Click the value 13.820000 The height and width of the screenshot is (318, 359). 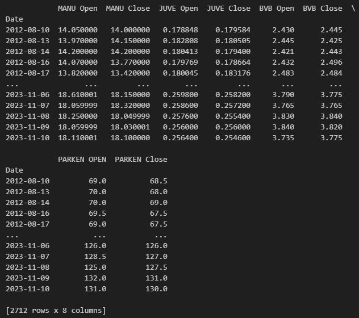tap(78, 73)
